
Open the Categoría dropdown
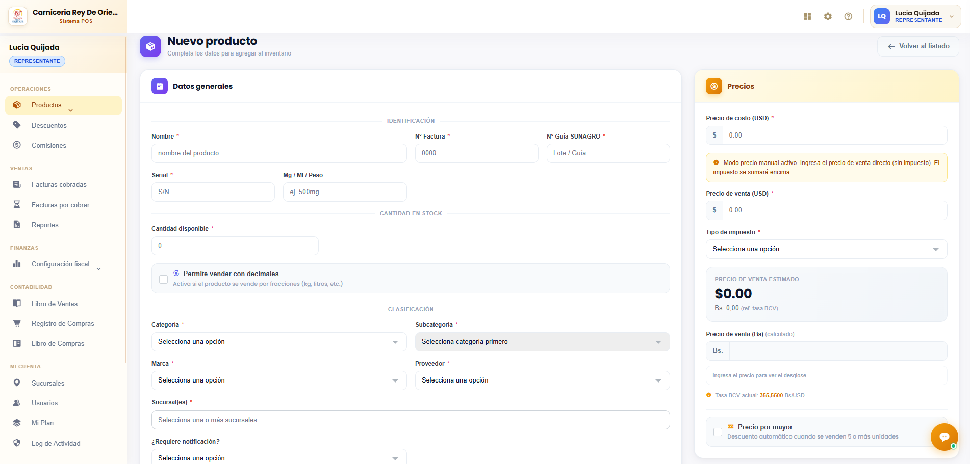click(279, 342)
